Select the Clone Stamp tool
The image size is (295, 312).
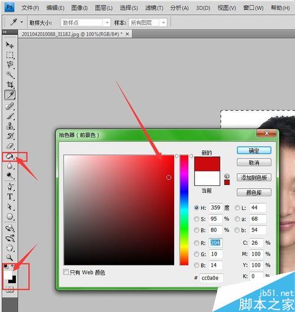(x=9, y=126)
